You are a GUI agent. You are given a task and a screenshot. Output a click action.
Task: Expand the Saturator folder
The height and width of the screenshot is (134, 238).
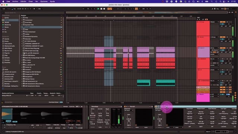click(x=22, y=39)
